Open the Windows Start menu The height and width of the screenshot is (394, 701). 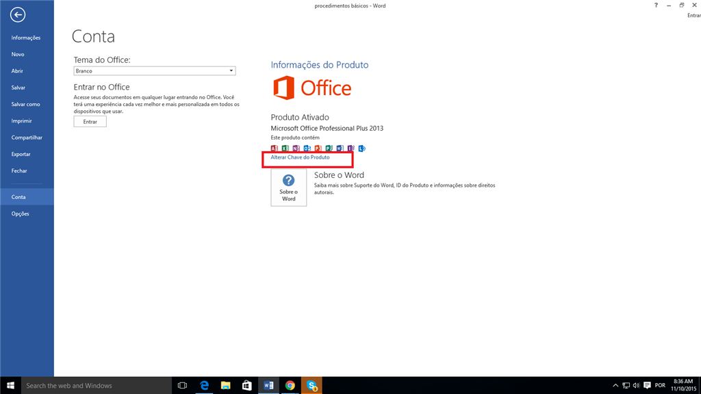tap(10, 385)
